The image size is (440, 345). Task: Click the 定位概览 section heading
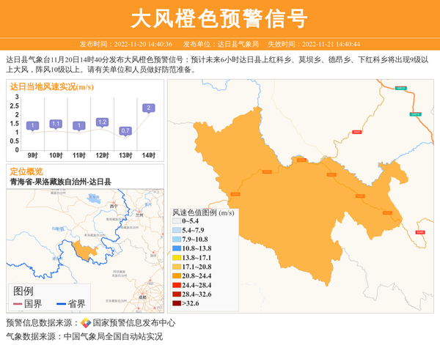click(x=26, y=171)
